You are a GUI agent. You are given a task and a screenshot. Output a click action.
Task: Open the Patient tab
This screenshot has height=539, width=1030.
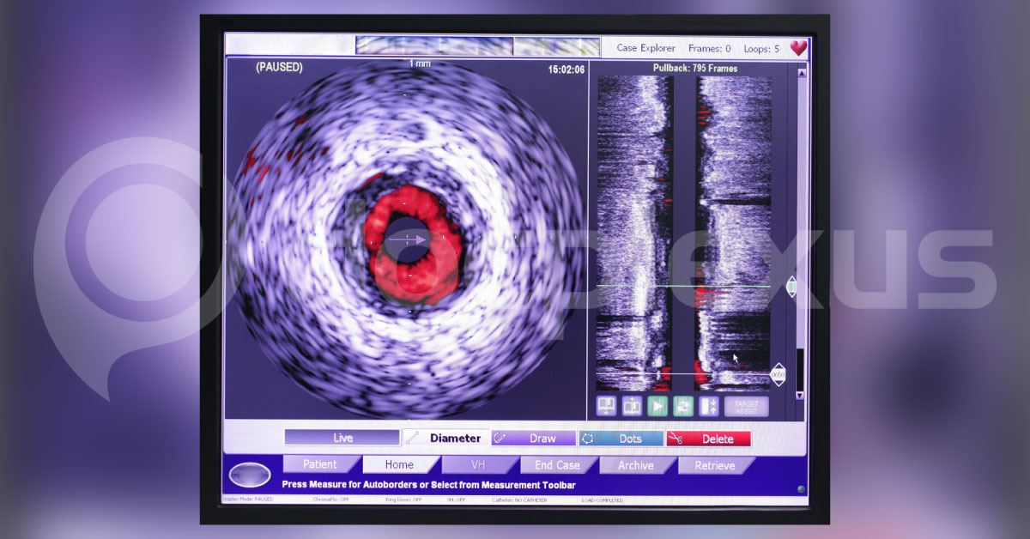point(321,464)
